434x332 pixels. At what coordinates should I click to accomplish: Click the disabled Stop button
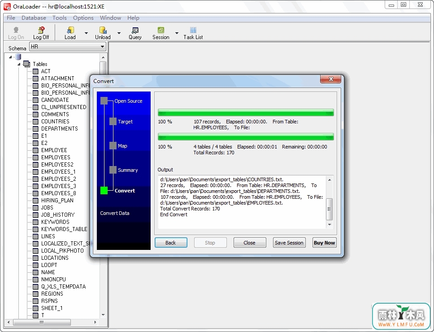pos(210,243)
